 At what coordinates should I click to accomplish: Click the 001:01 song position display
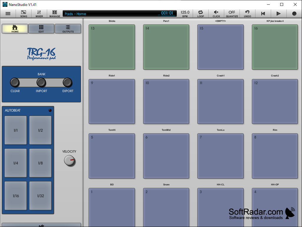(x=167, y=13)
